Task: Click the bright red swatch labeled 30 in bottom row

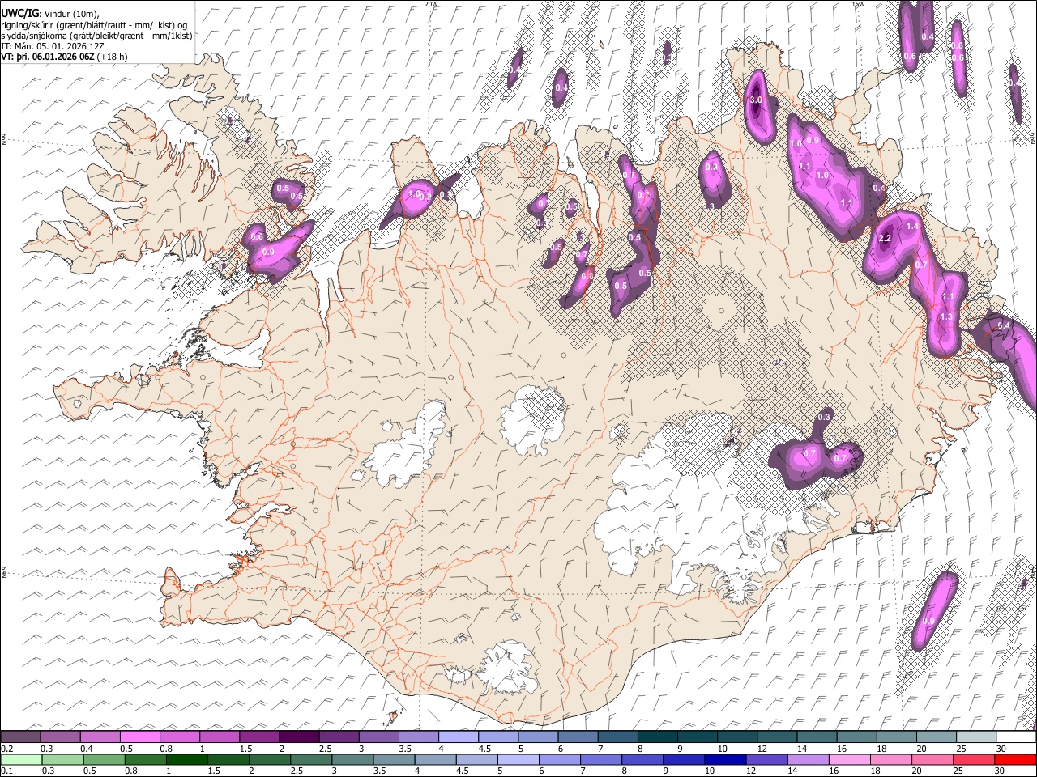Action: (x=1015, y=759)
